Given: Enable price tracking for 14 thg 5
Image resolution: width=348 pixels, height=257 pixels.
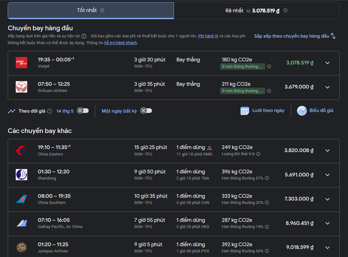Looking at the screenshot, I should [x=83, y=110].
